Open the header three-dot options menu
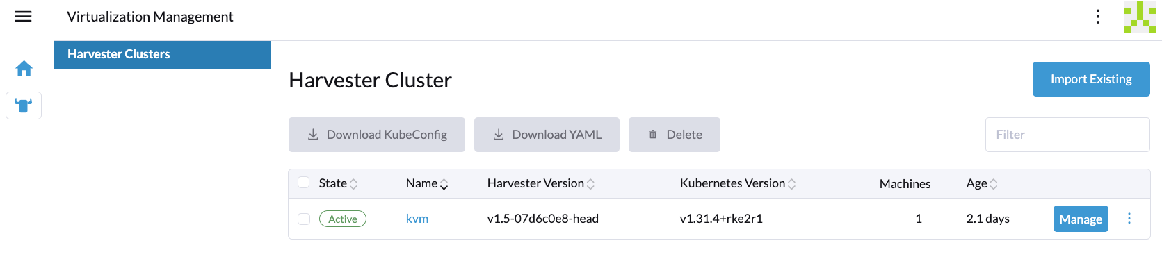 click(x=1097, y=17)
